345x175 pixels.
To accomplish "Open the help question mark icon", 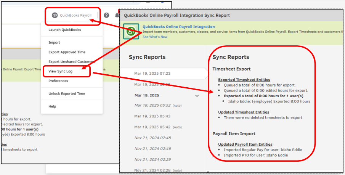I will [106, 15].
